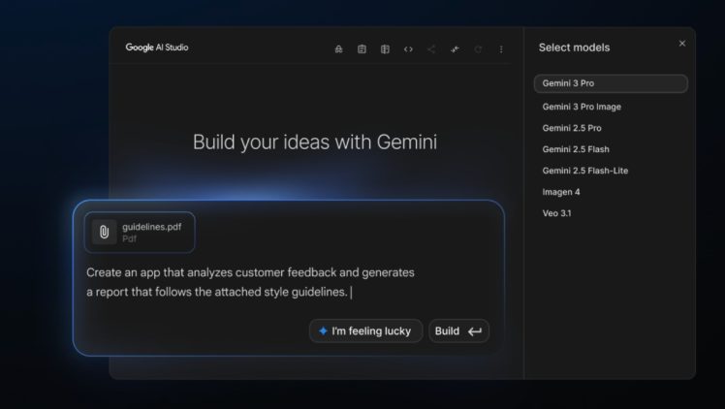Screen dimensions: 725x409
Task: Open the compare mode side-by-side icon
Action: [x=385, y=49]
